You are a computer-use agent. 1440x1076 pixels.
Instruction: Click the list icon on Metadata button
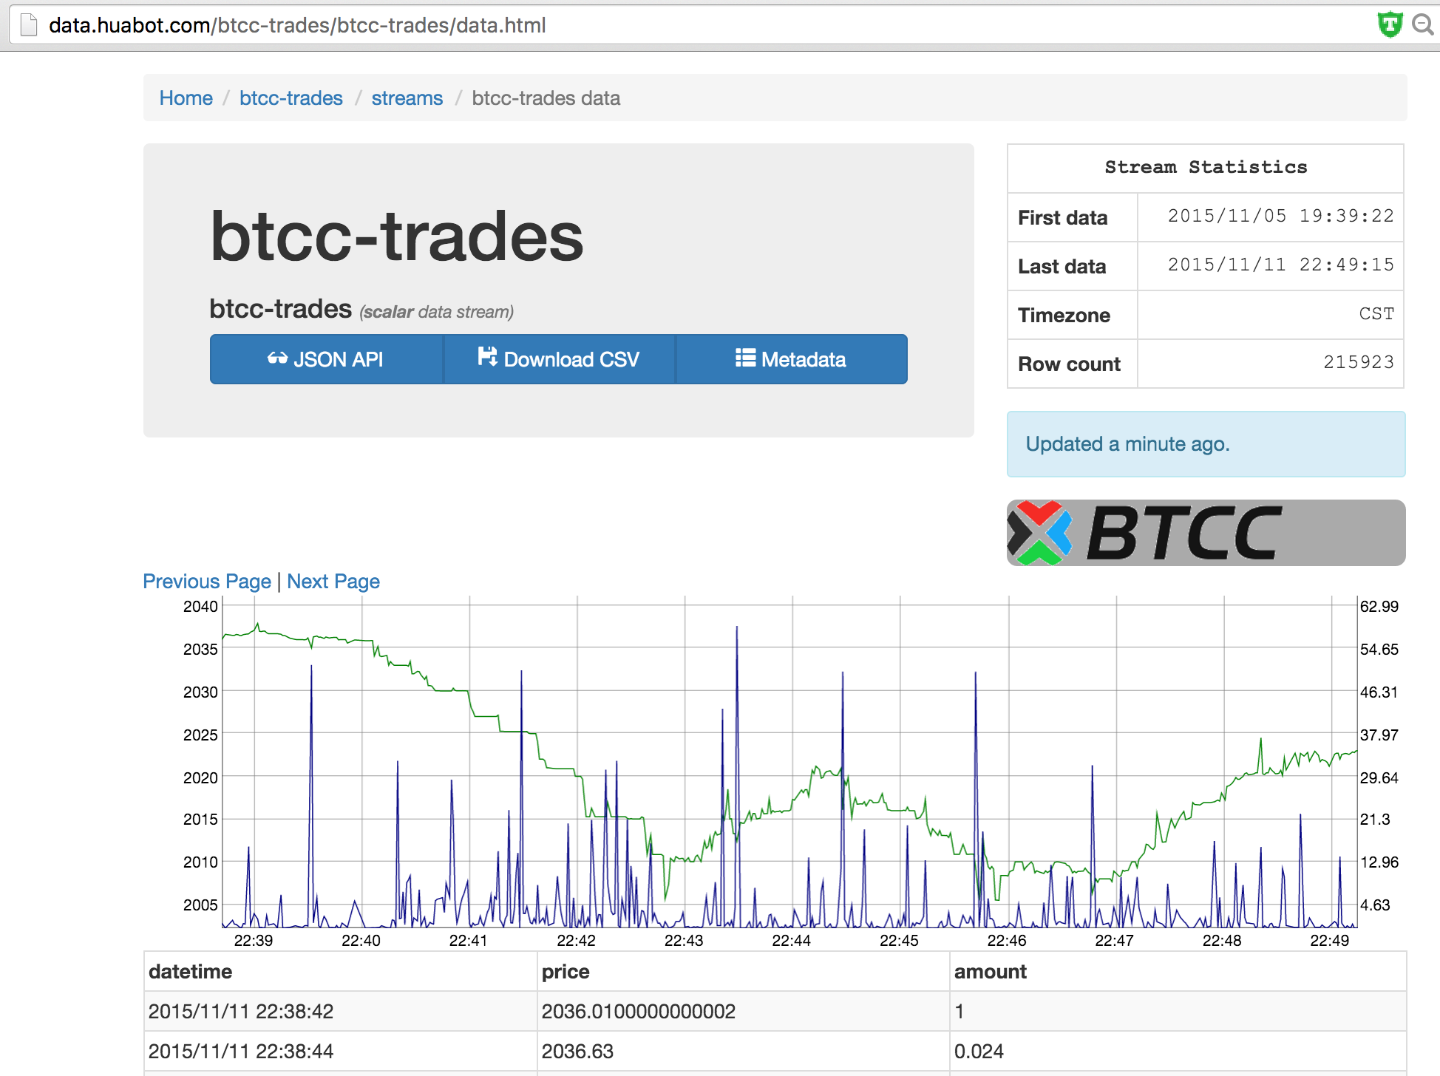tap(745, 358)
